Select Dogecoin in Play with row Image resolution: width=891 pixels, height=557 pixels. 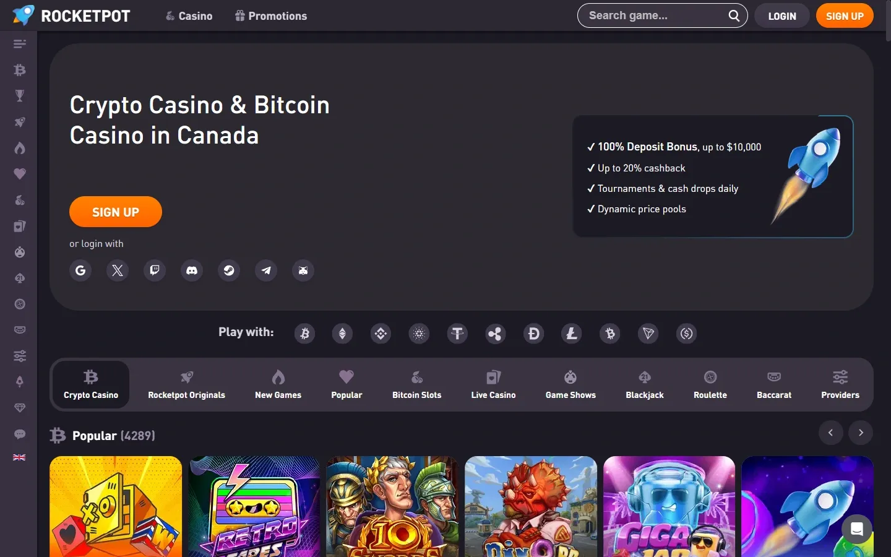tap(533, 334)
